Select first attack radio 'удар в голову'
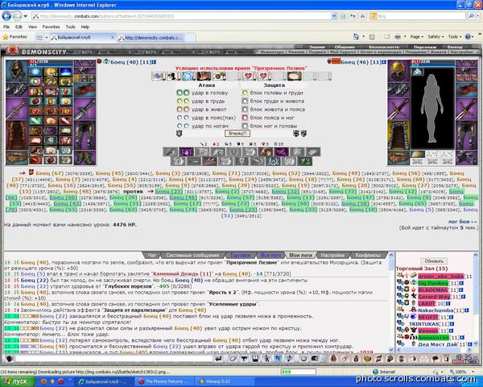Screen dimensions: 483x387 click(180, 93)
